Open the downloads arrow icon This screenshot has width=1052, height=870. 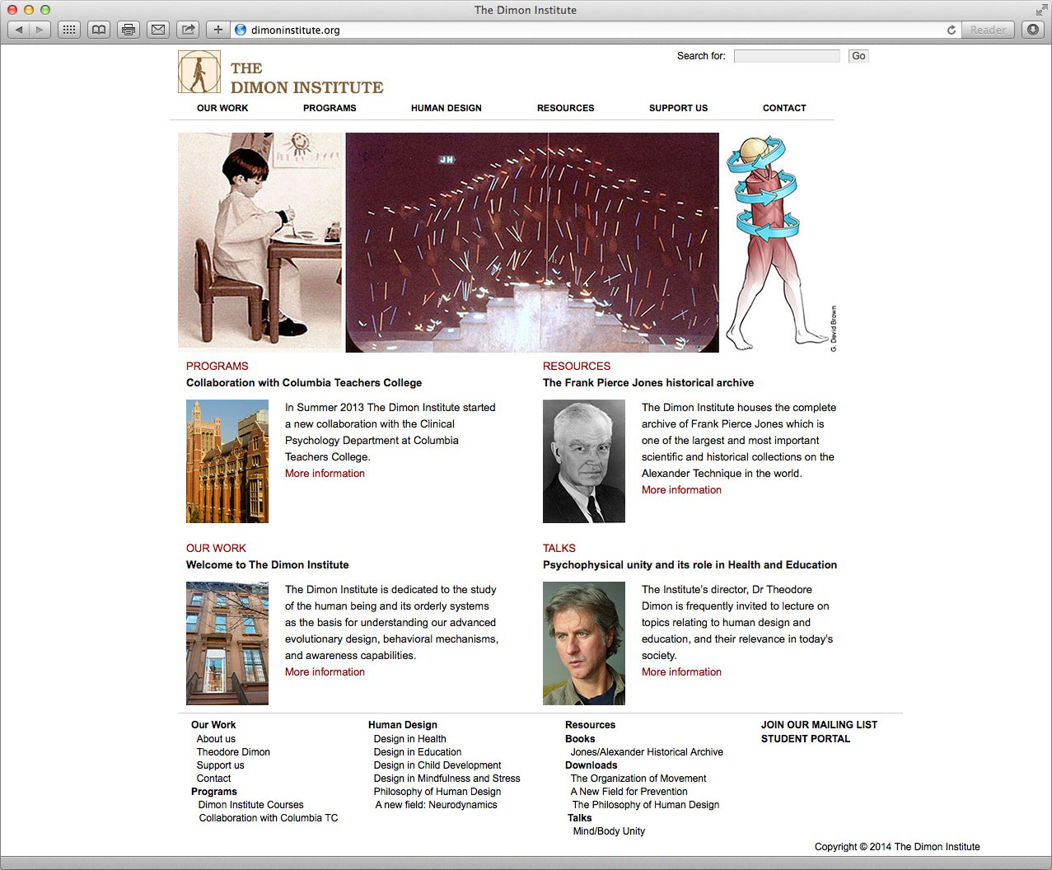[x=1032, y=30]
